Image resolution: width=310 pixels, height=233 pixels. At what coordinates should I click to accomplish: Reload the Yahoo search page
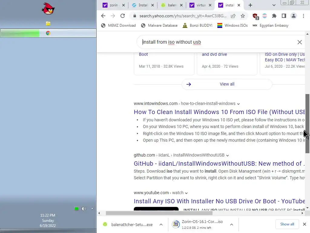pos(123,16)
